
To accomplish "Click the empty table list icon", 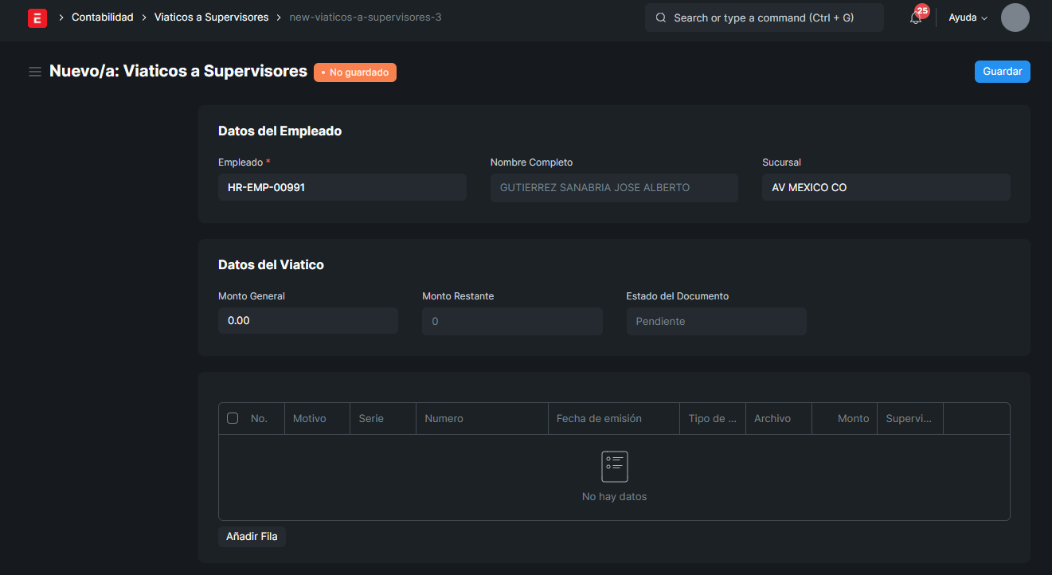I will pos(614,467).
